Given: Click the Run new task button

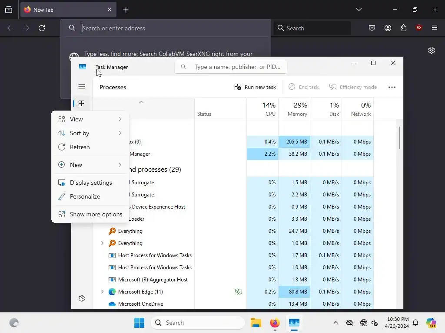Looking at the screenshot, I should 255,87.
